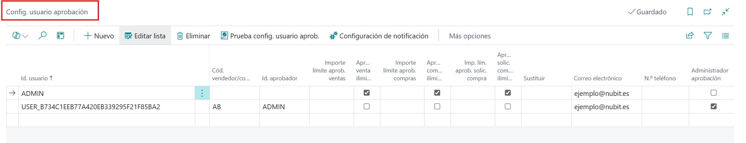Image resolution: width=746 pixels, height=143 pixels.
Task: Click the analysis mode icon
Action: [60, 36]
